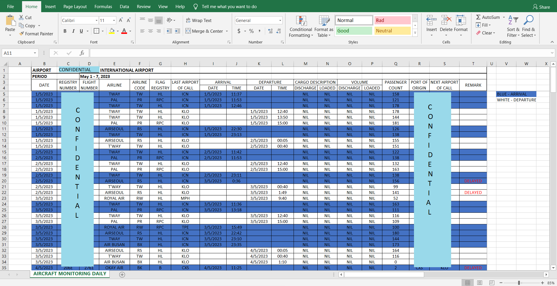Switch to the Page Layout tab
The width and height of the screenshot is (557, 286).
coord(75,6)
